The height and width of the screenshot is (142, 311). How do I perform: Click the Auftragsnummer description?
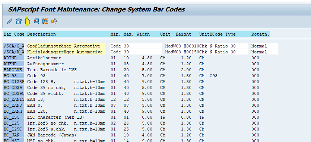45,64
